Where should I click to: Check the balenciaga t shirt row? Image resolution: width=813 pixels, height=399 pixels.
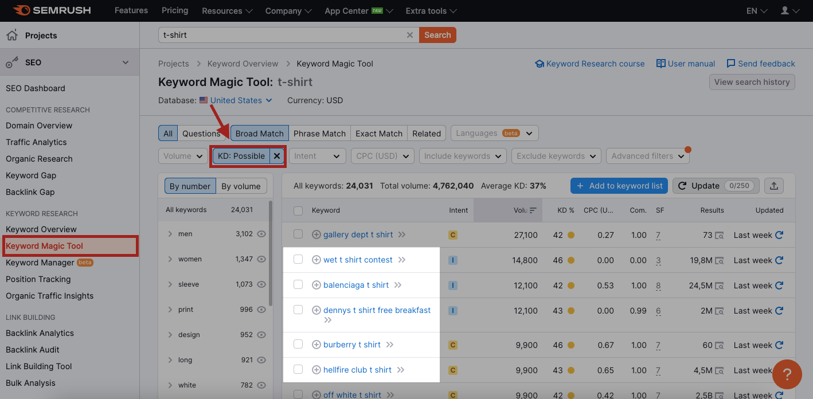coord(298,284)
